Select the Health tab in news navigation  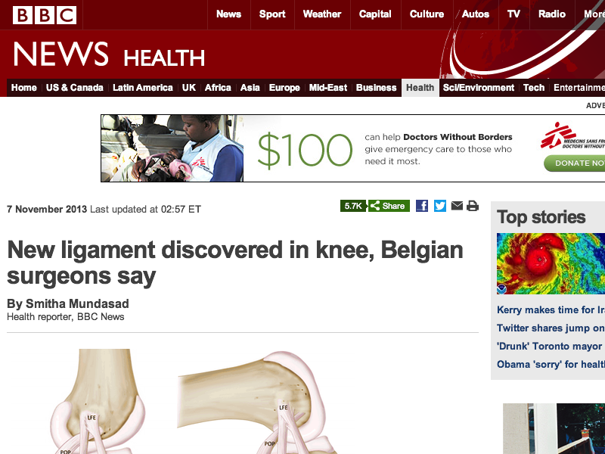[420, 88]
